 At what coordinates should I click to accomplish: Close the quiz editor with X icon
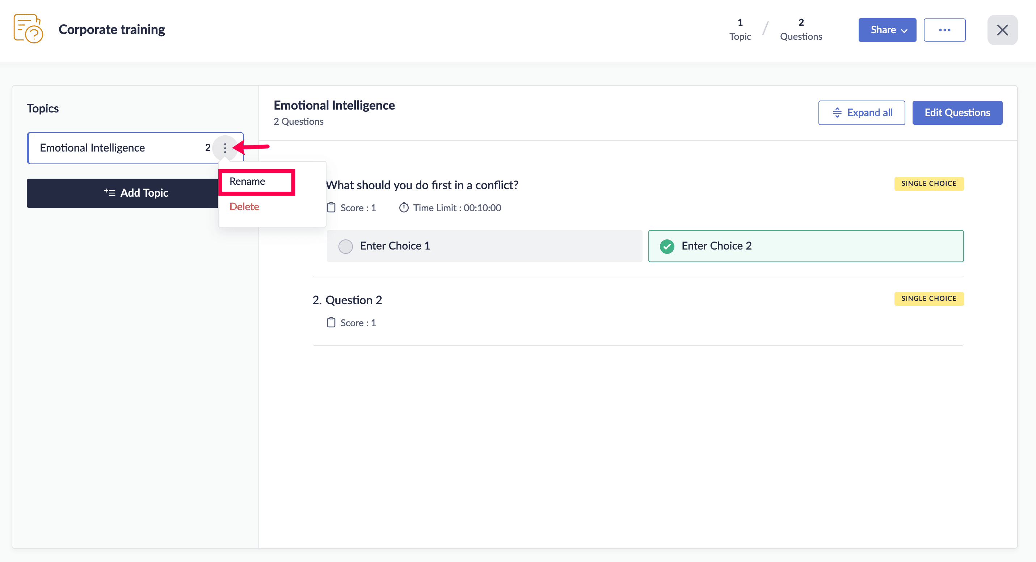(1002, 30)
